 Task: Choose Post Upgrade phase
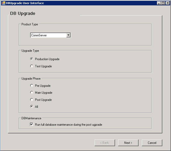32,100
